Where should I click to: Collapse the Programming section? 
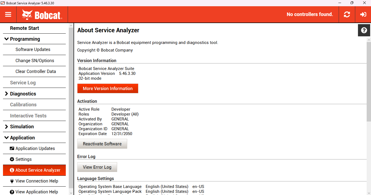7,39
